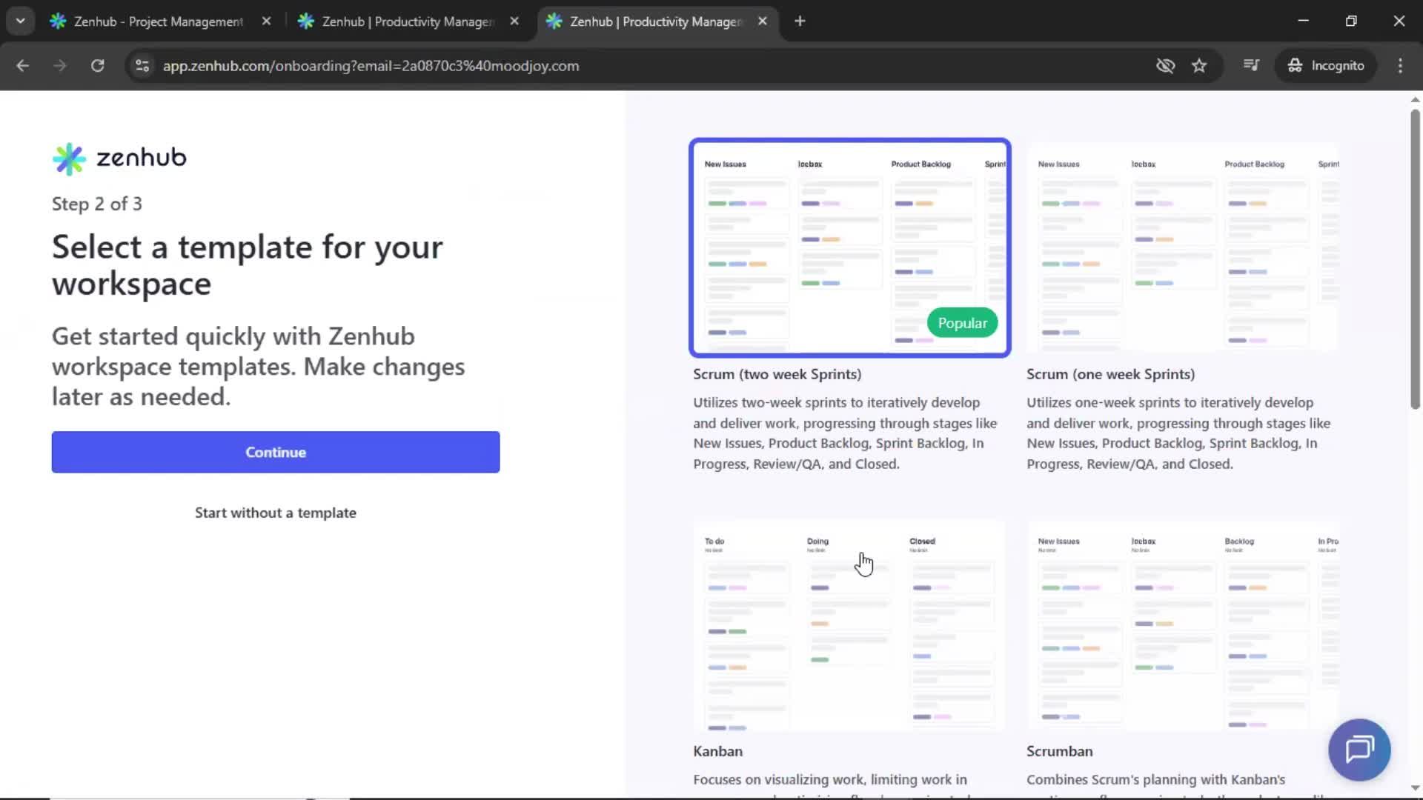Click the Continue button
Viewport: 1423px width, 800px height.
pyautogui.click(x=275, y=452)
